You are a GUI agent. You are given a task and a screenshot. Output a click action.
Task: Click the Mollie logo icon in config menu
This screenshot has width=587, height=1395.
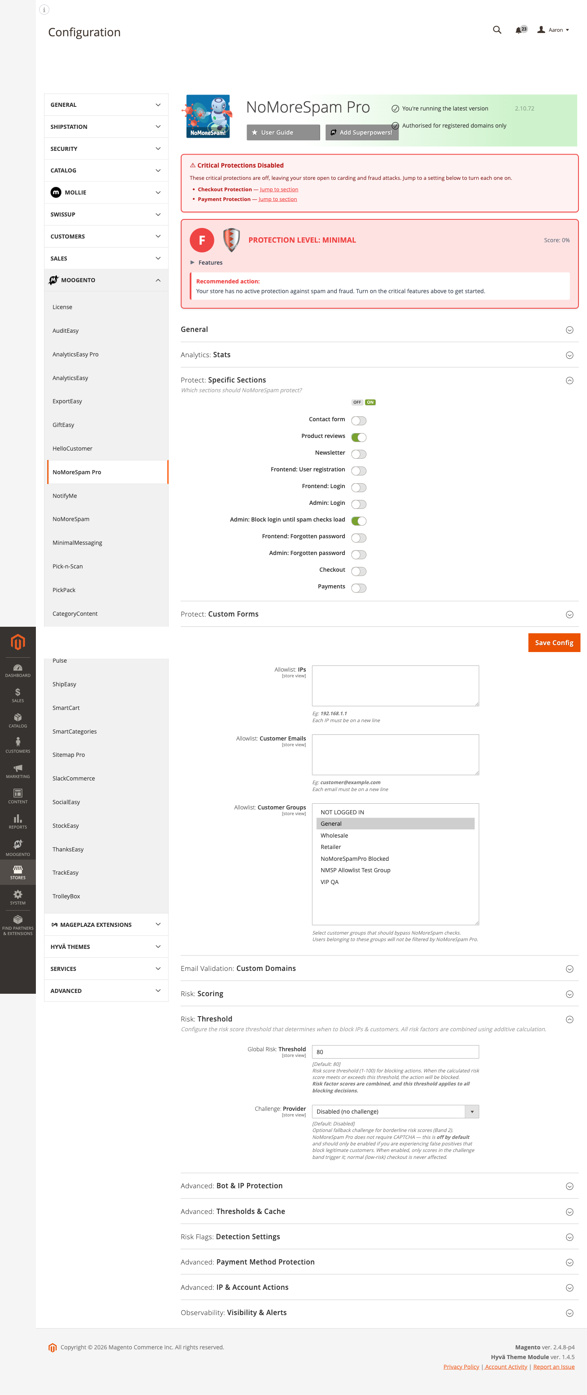click(x=56, y=192)
